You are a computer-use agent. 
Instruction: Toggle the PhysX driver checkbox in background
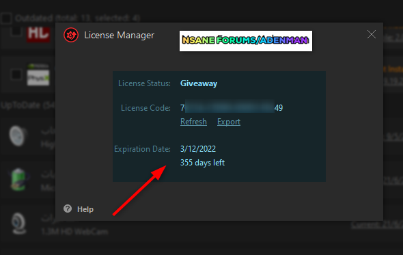pyautogui.click(x=16, y=75)
